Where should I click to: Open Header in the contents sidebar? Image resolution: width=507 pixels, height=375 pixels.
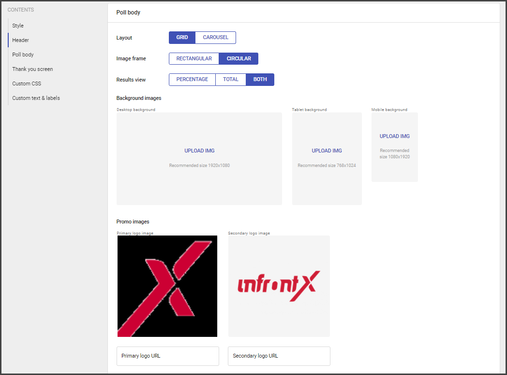pyautogui.click(x=20, y=40)
